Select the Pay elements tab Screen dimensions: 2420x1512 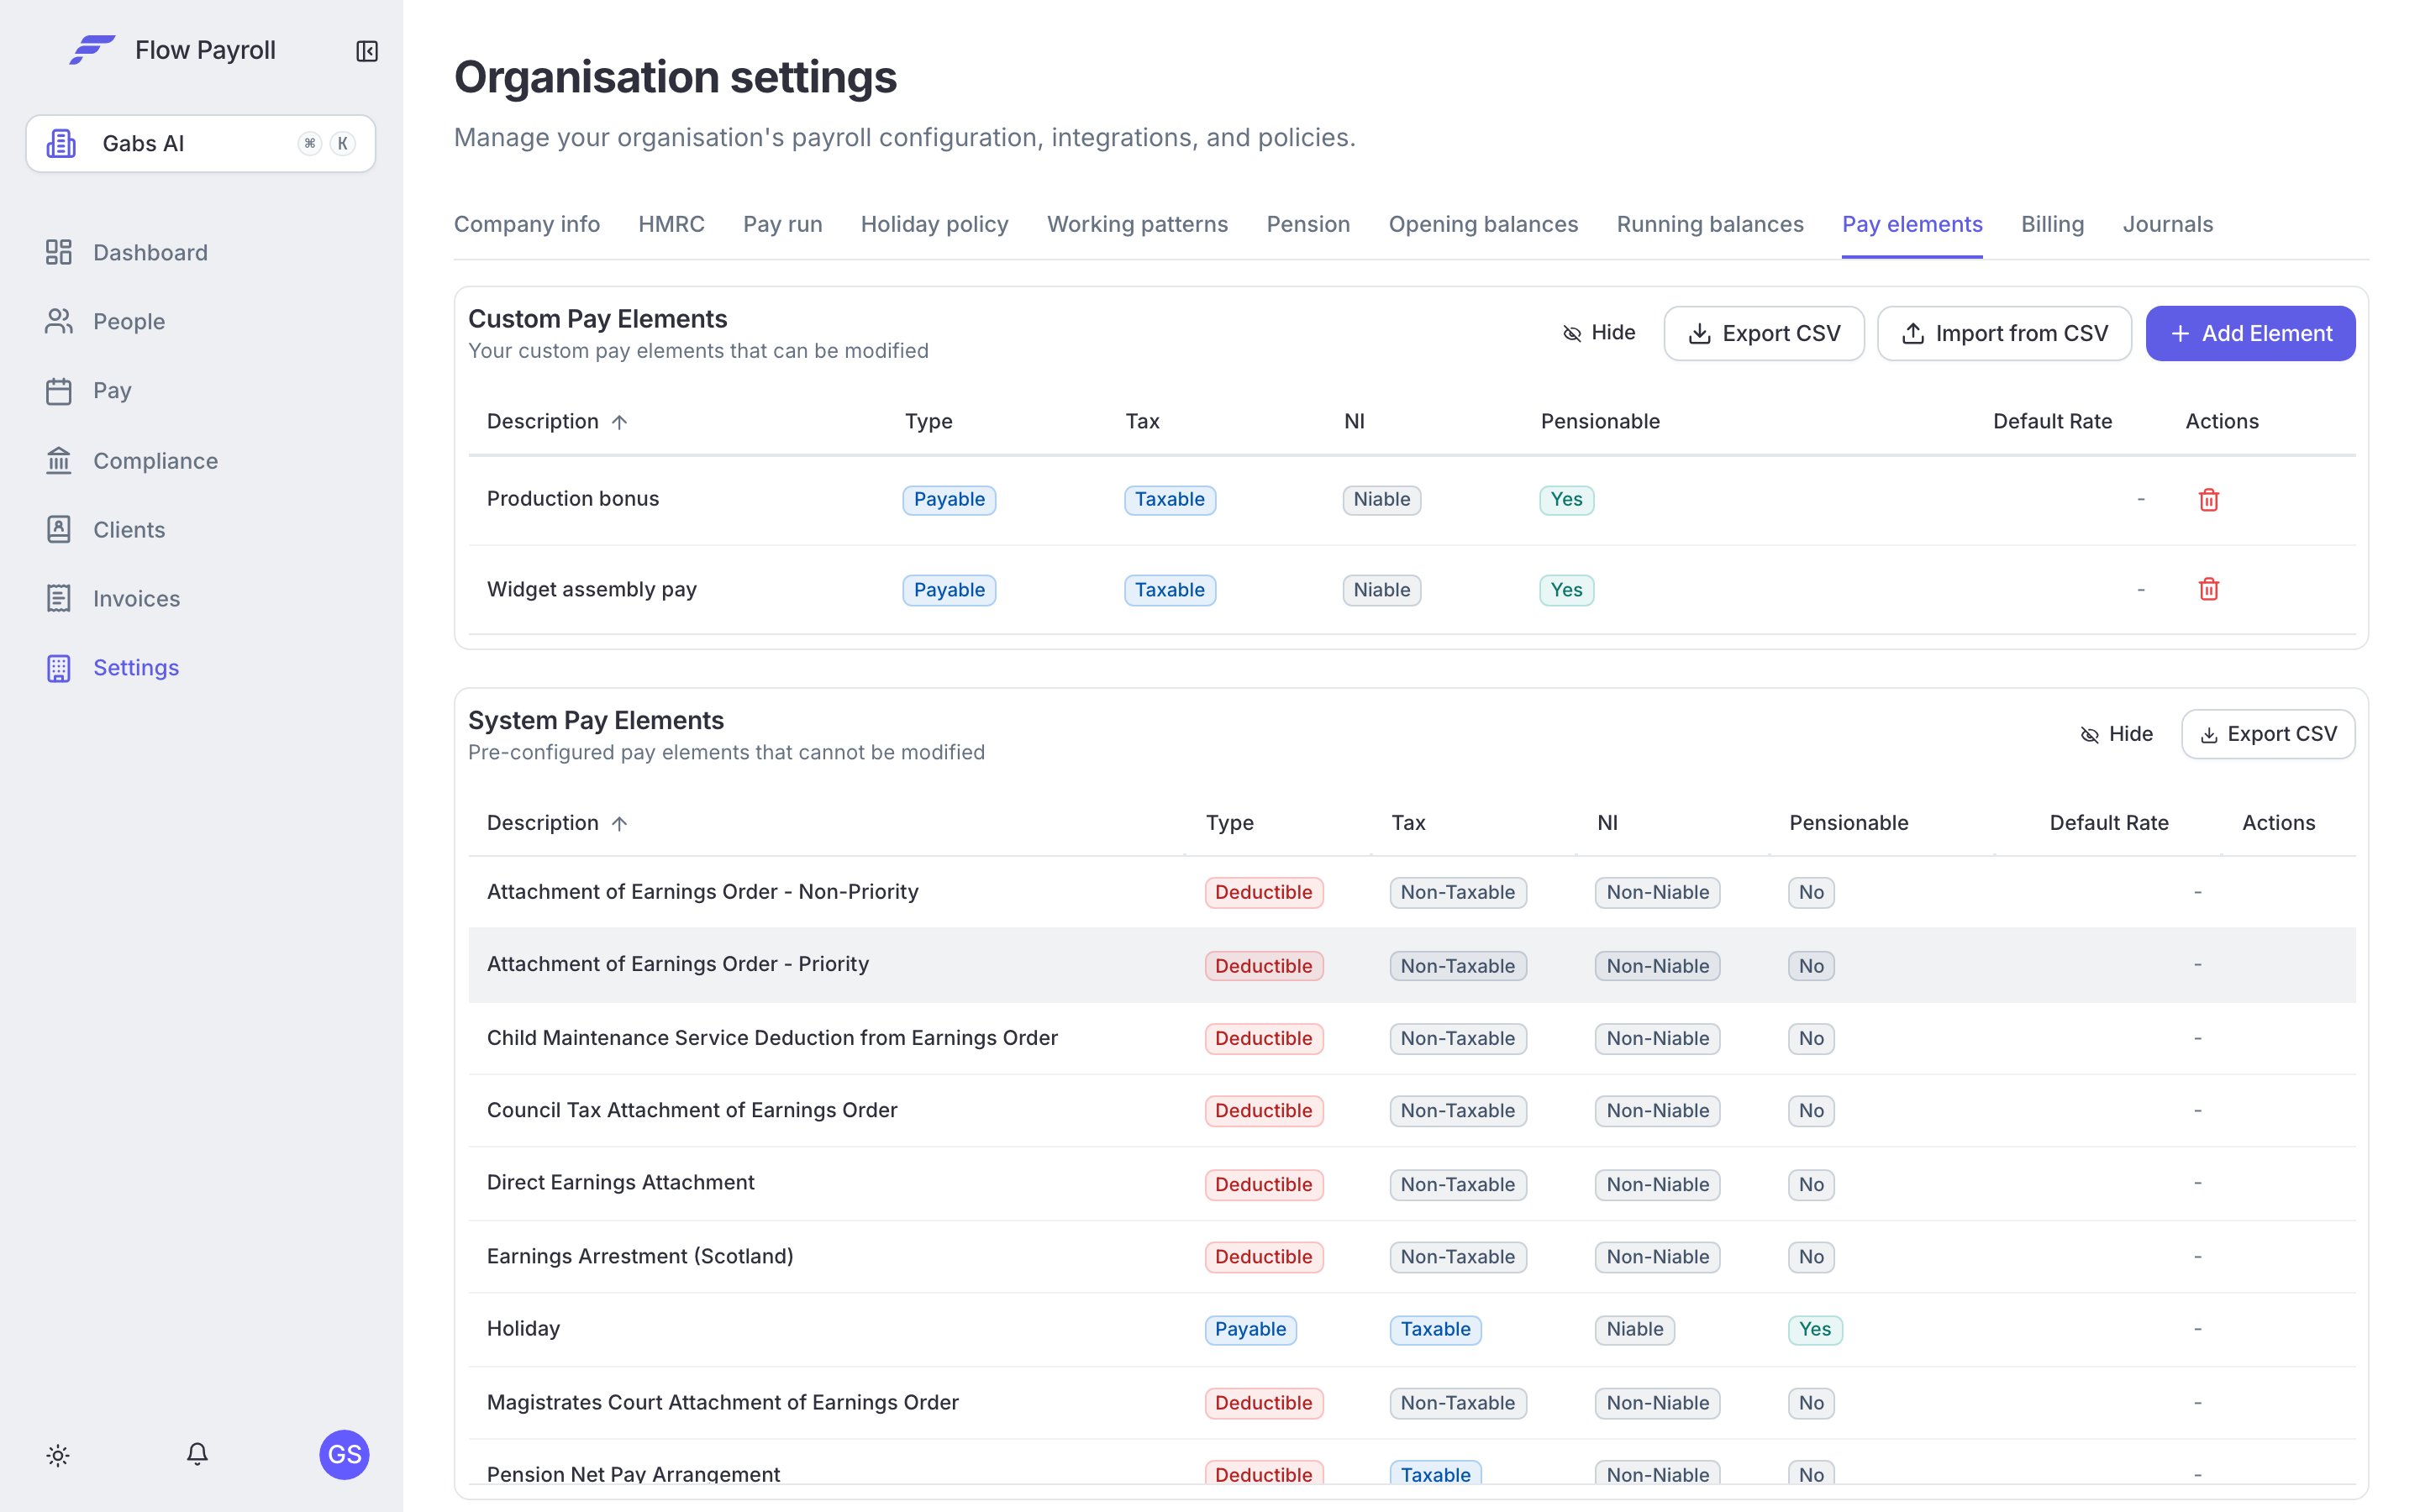tap(1912, 224)
